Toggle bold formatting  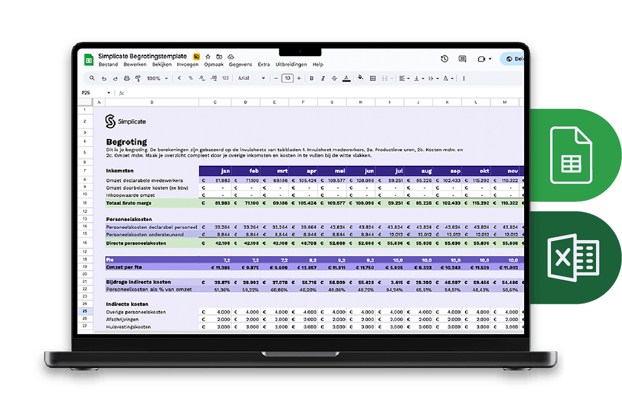click(x=312, y=78)
